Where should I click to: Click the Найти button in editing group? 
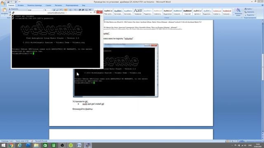point(248,9)
